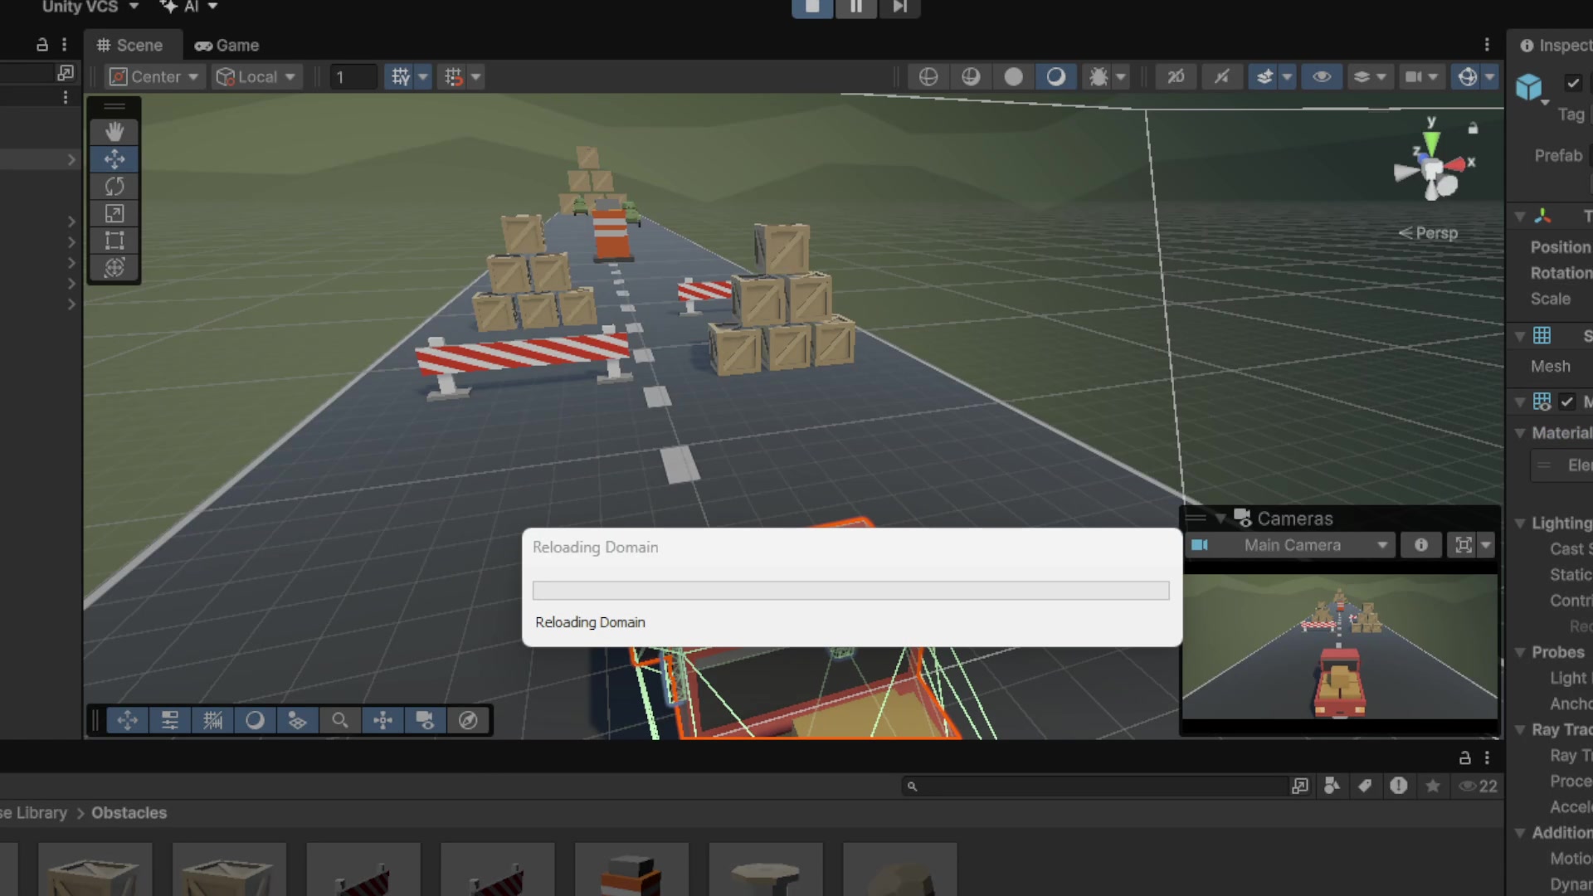Click the scene view orientation gizmo
The image size is (1593, 896).
(x=1433, y=169)
